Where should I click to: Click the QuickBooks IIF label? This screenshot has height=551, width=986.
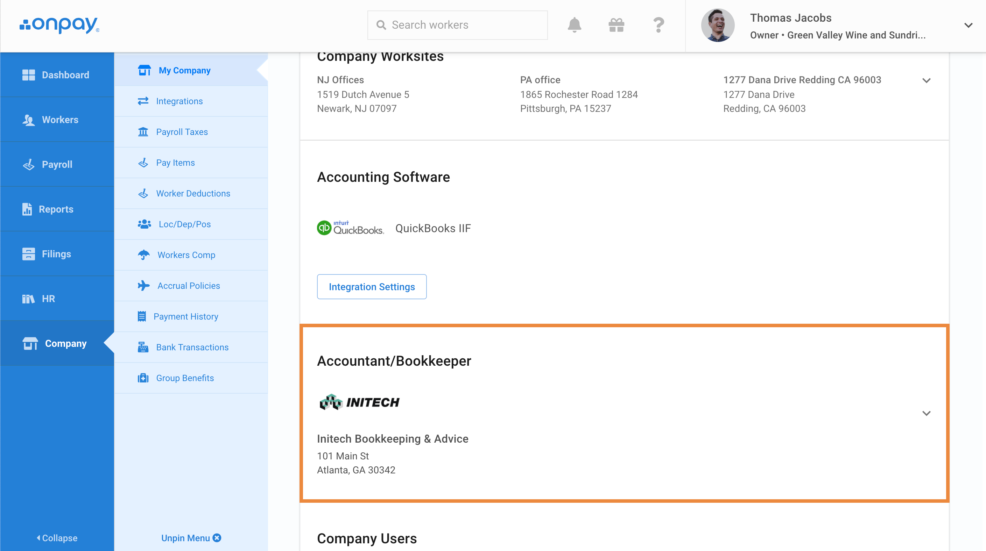[433, 228]
